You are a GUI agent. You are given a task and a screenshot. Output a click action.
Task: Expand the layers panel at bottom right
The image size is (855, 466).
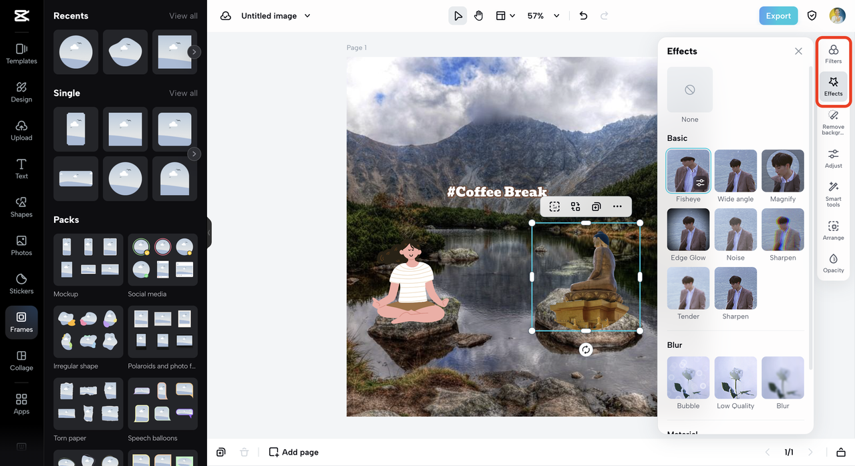[x=841, y=452]
